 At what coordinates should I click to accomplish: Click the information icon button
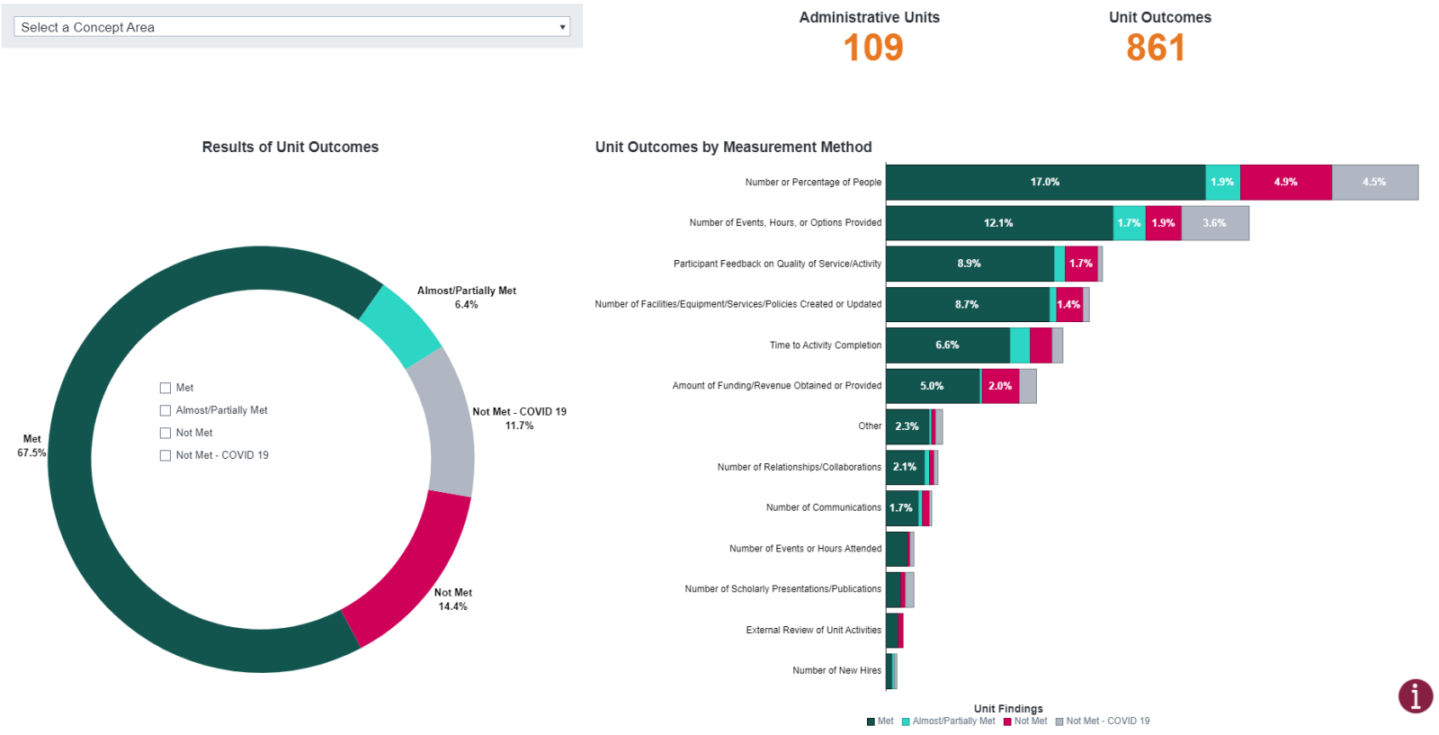pos(1415,695)
